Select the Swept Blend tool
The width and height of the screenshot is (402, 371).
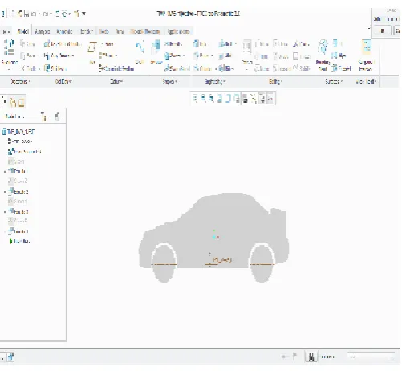[x=177, y=68]
